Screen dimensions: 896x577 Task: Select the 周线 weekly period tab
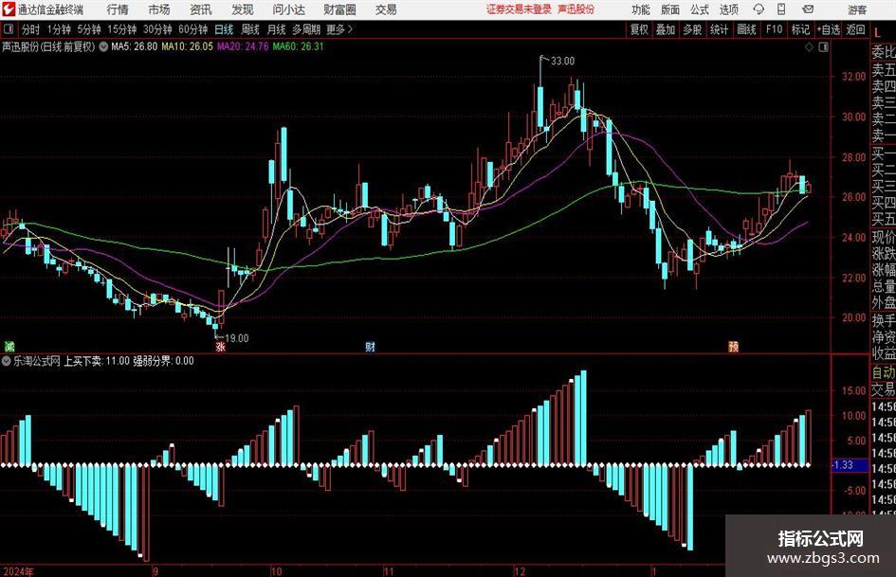[x=250, y=29]
